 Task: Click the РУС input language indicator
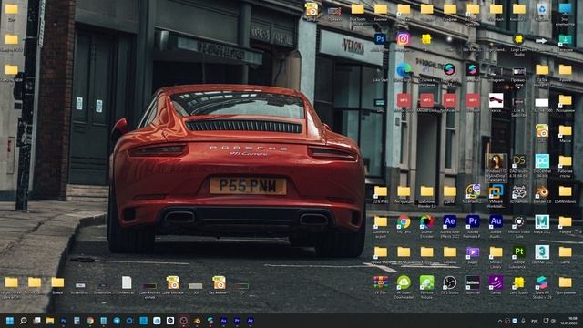click(x=535, y=321)
